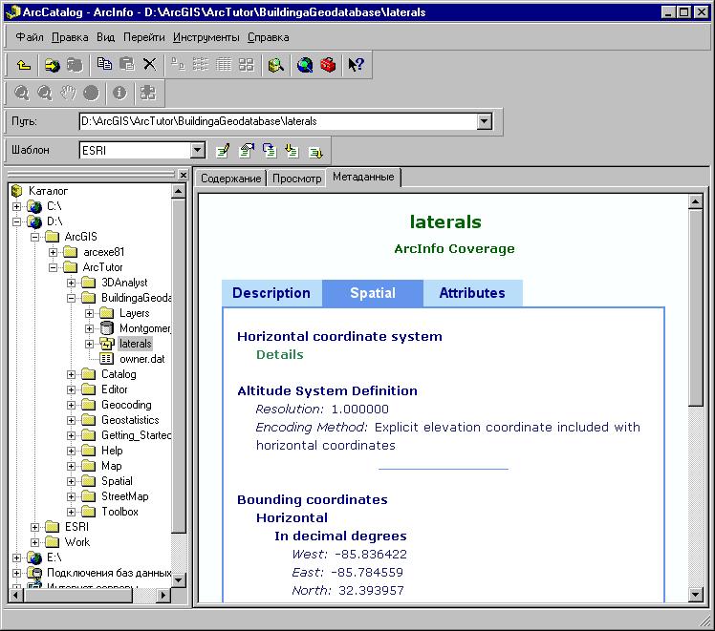Select the Details view button
The height and width of the screenshot is (631, 715).
[223, 64]
